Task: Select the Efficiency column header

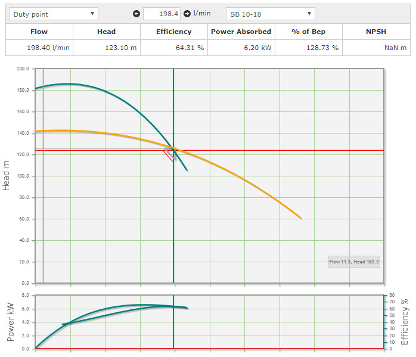Action: coord(173,32)
